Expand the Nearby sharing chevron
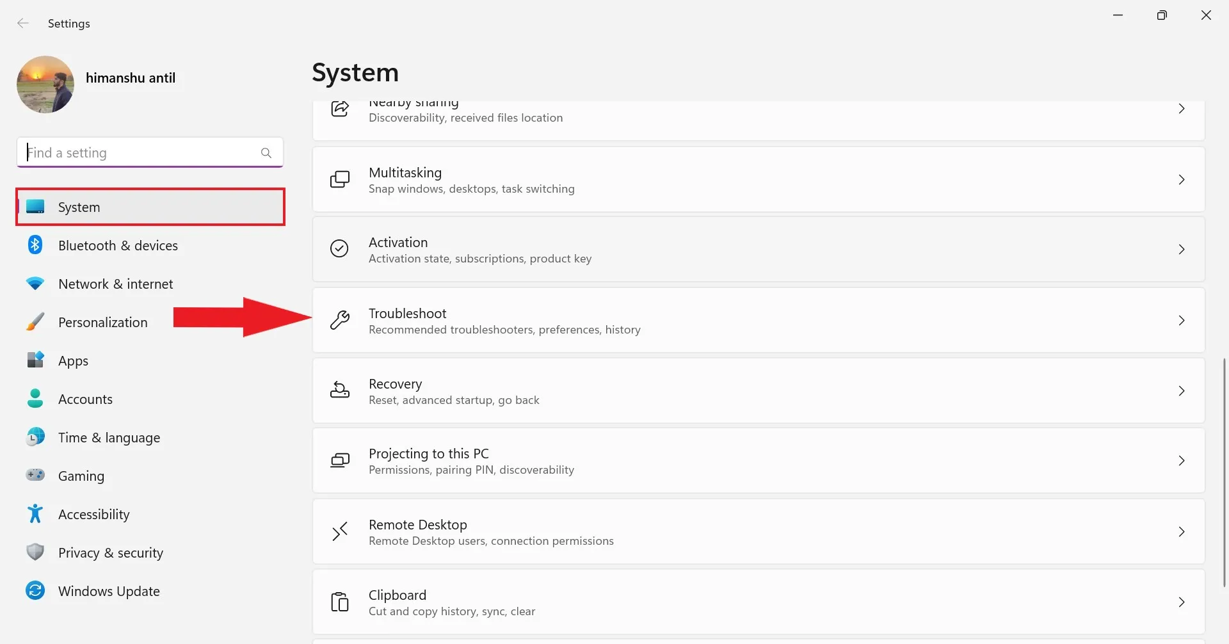Screen dimensions: 1229x644 coord(1182,109)
